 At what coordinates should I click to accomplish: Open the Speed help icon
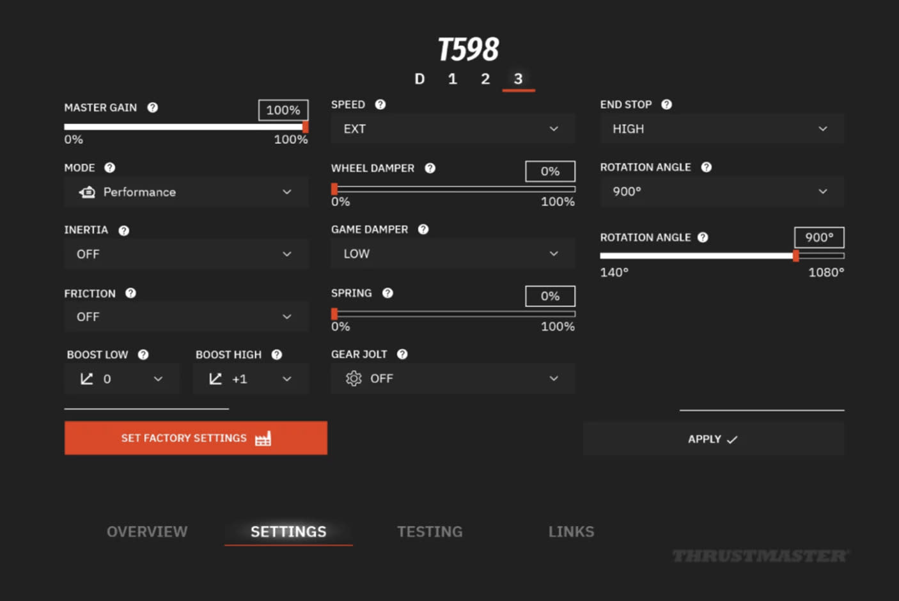pos(380,104)
